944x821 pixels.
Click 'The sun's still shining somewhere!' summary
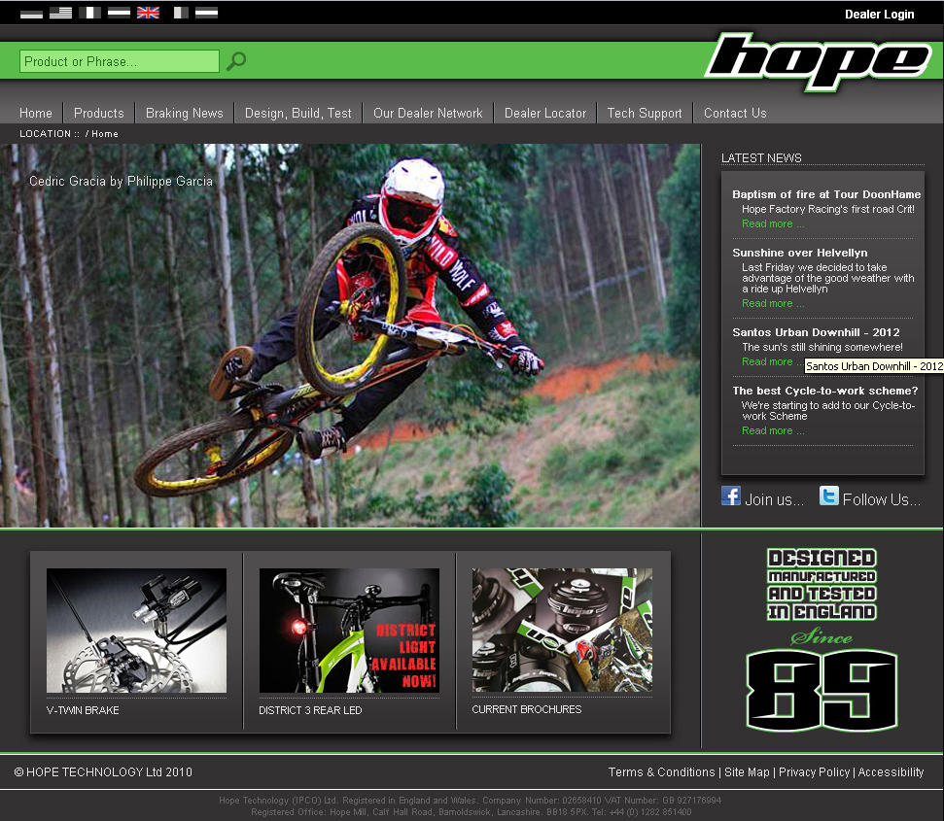pyautogui.click(x=822, y=347)
